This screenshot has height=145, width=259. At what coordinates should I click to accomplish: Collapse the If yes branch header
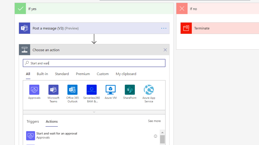94,9
